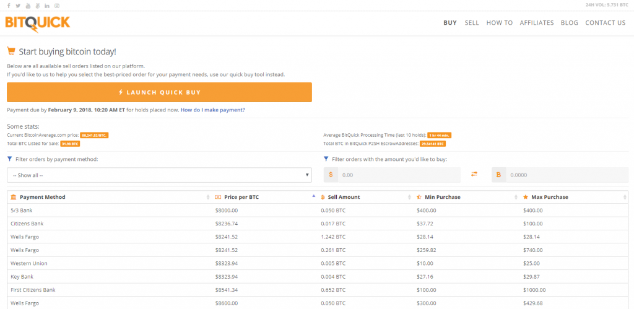Select the Key Bank order row
634x309 pixels.
318,277
